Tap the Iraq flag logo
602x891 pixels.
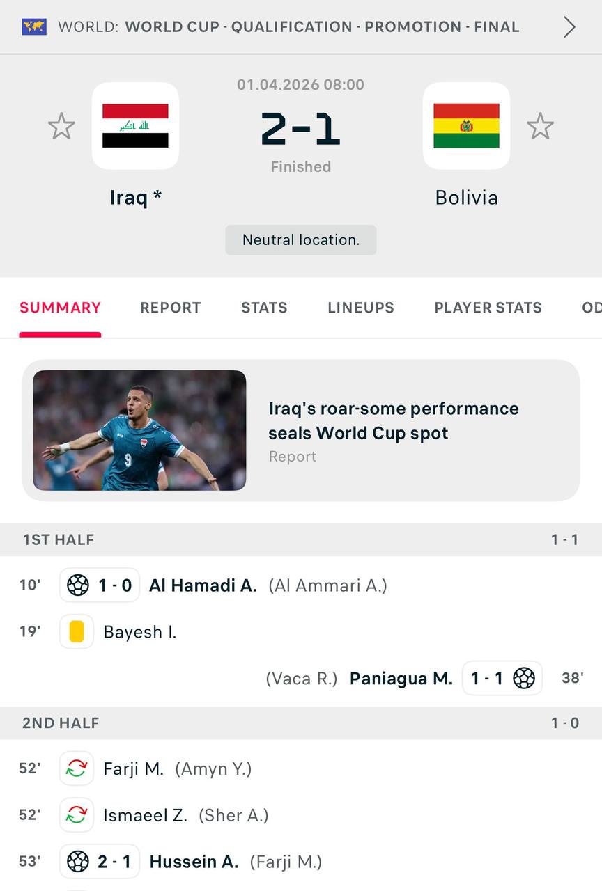[x=135, y=126]
